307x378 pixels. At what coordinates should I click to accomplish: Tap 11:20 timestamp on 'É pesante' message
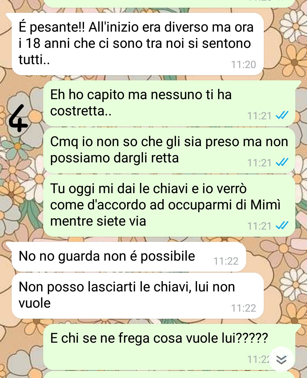click(x=243, y=65)
